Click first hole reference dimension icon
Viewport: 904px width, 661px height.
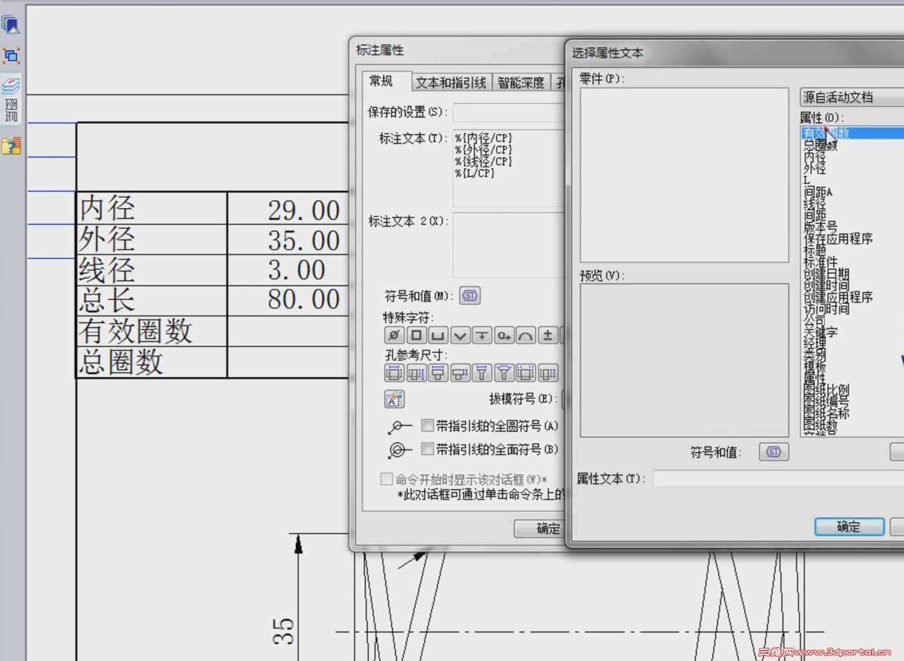coord(393,374)
